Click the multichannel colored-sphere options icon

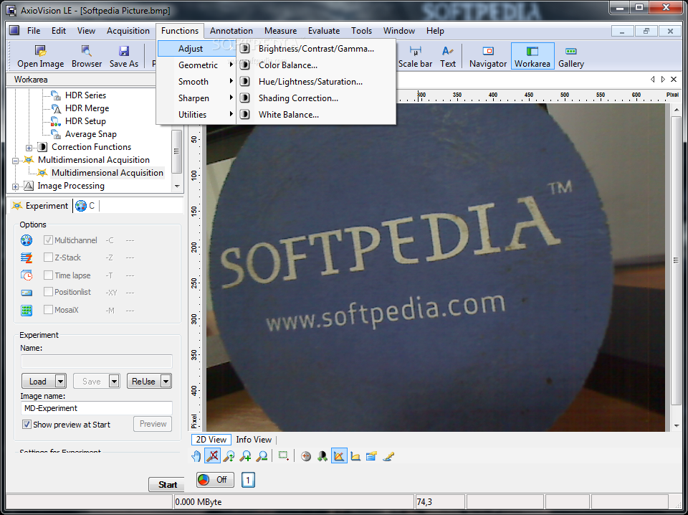(27, 240)
